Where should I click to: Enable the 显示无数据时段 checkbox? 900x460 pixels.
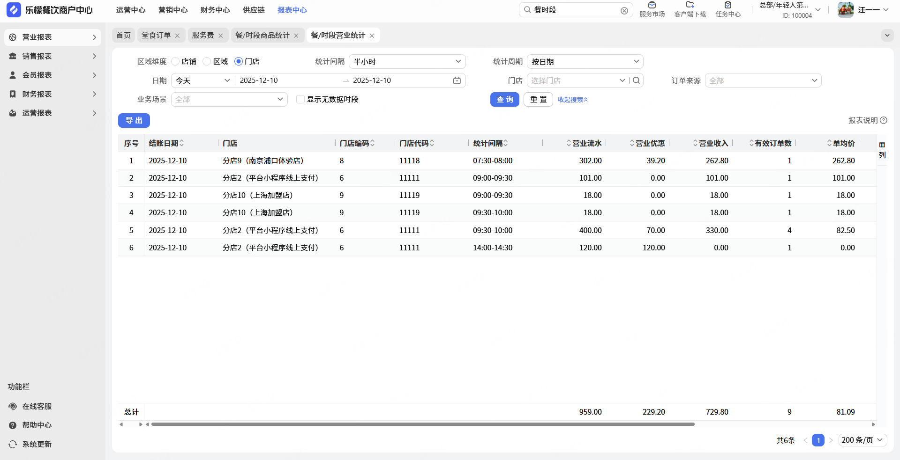click(x=300, y=99)
